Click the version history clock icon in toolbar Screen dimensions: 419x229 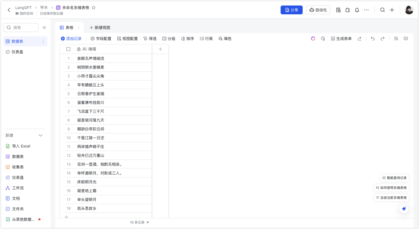(x=323, y=38)
